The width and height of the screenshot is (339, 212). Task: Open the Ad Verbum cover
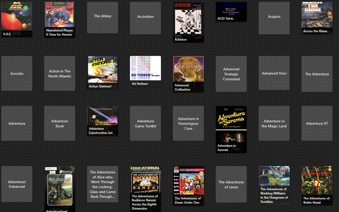click(x=145, y=71)
